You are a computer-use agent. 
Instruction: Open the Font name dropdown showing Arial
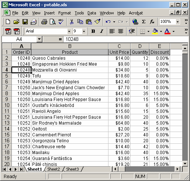69,31
